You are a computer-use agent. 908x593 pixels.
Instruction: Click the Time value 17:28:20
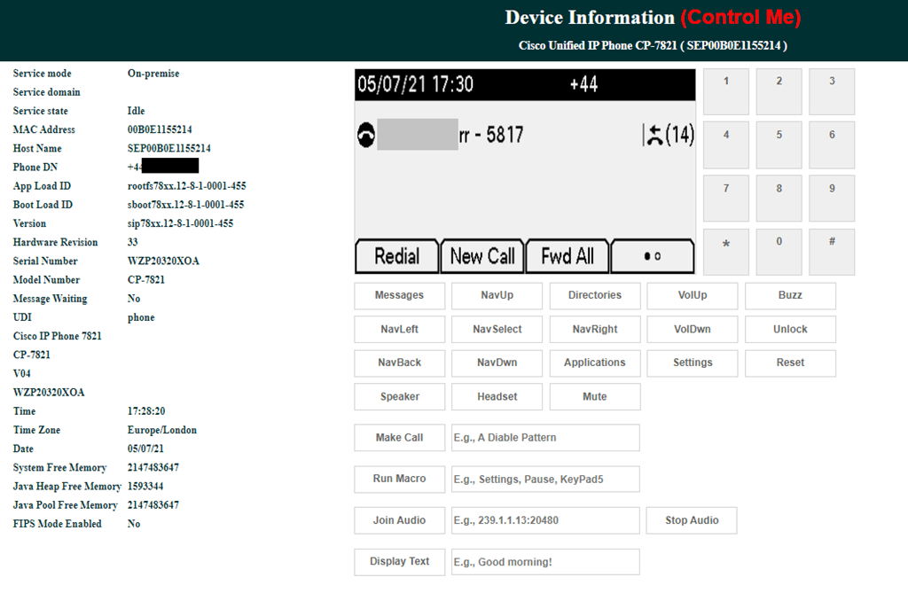[x=146, y=411]
